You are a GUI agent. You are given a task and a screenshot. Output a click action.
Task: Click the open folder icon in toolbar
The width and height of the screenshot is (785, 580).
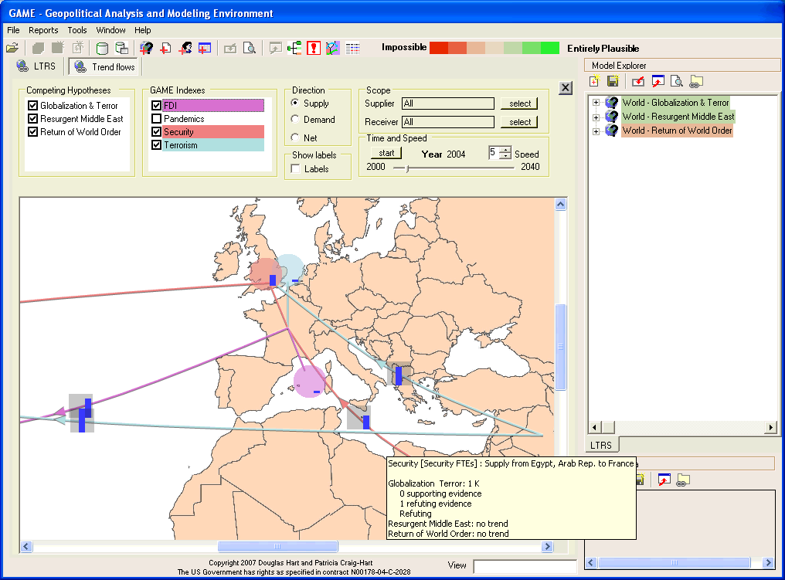click(12, 48)
